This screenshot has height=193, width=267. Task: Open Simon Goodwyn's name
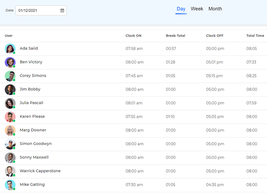(36, 144)
